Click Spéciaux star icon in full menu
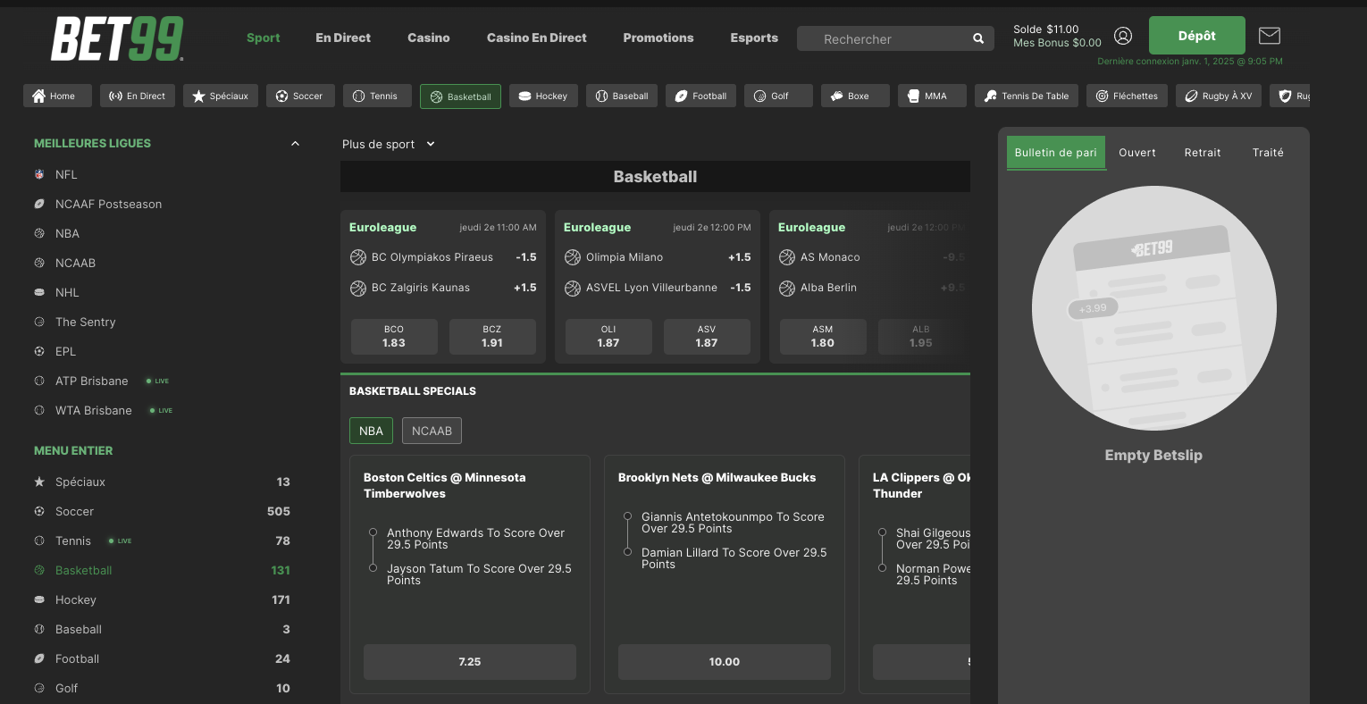This screenshot has width=1367, height=704. click(39, 482)
